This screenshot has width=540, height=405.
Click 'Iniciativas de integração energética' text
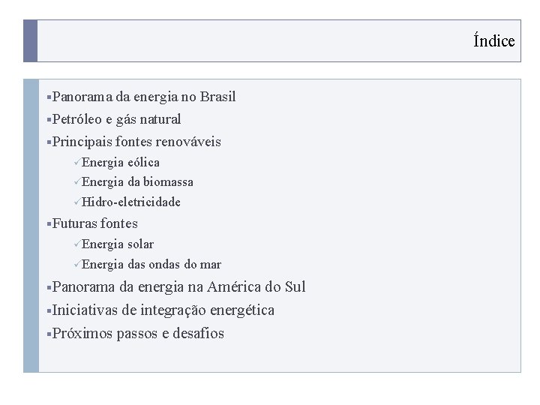coord(163,310)
